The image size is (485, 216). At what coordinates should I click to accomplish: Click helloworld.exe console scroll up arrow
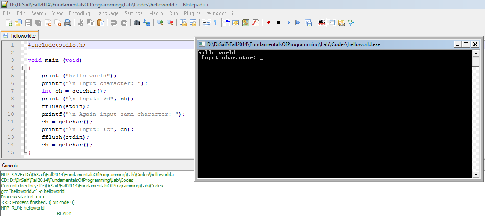[x=476, y=53]
